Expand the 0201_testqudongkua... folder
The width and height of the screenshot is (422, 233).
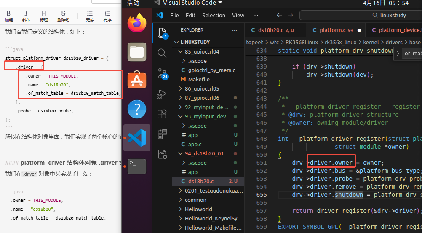point(208,191)
